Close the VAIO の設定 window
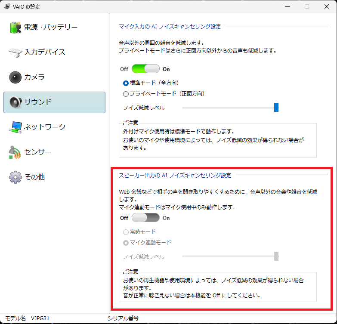The image size is (337, 324). [x=327, y=6]
